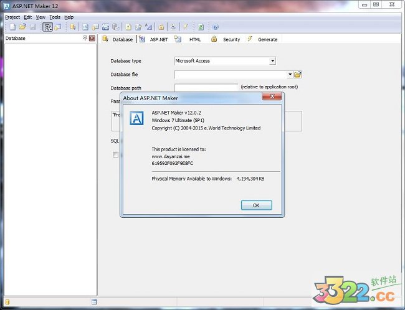Click the www.dayanzai.me licensee text
This screenshot has height=310, width=405.
(x=171, y=156)
